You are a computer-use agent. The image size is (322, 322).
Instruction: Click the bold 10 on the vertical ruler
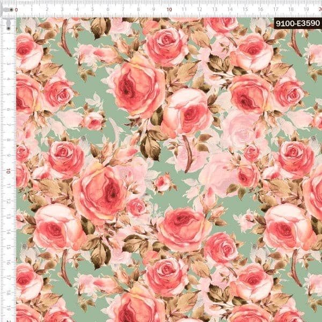(x=8, y=171)
